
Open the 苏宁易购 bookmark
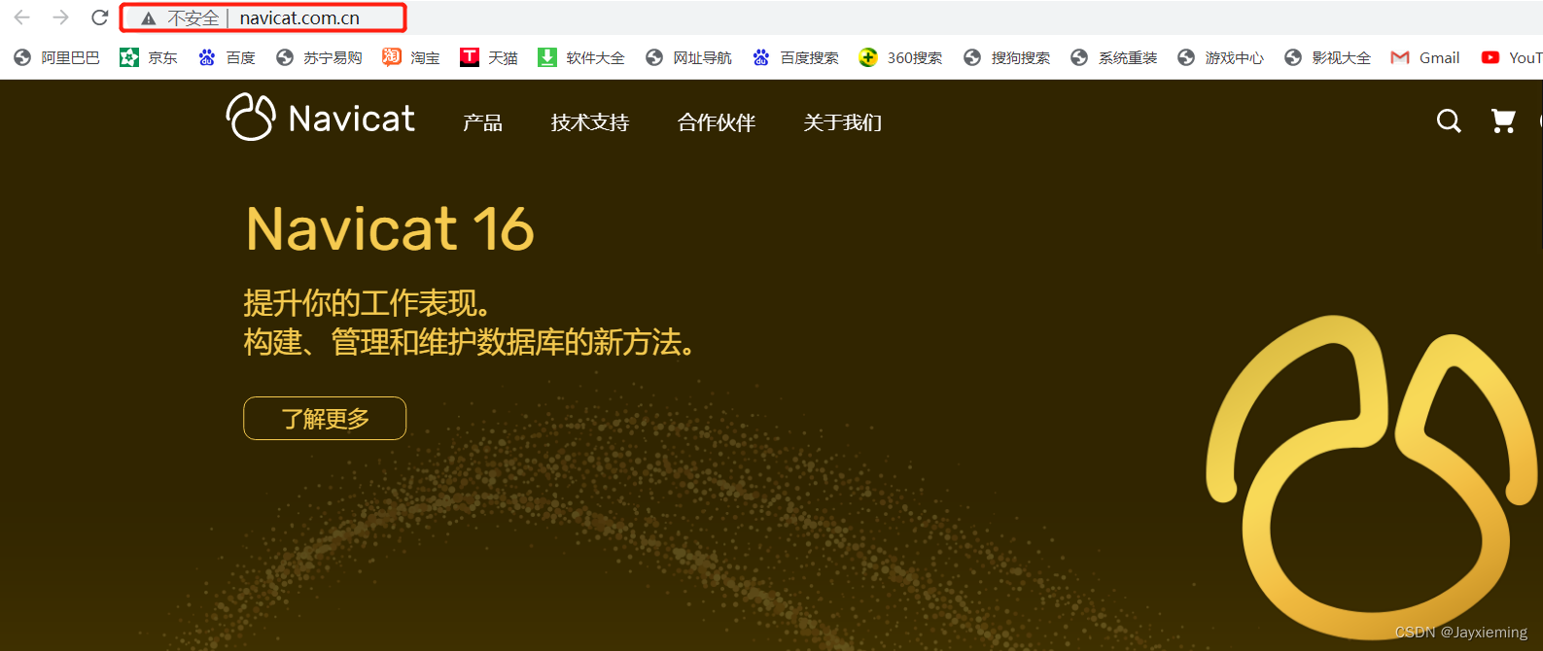point(319,58)
